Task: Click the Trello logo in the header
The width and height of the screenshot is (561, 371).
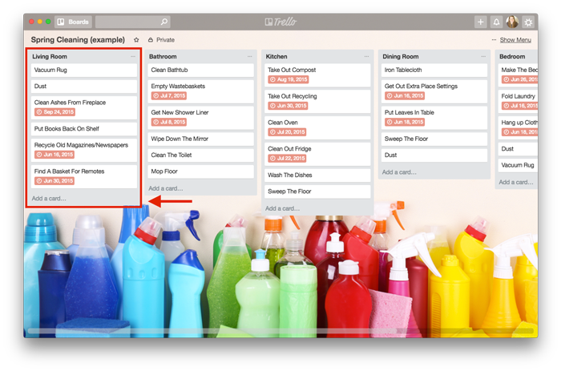Action: [x=280, y=22]
